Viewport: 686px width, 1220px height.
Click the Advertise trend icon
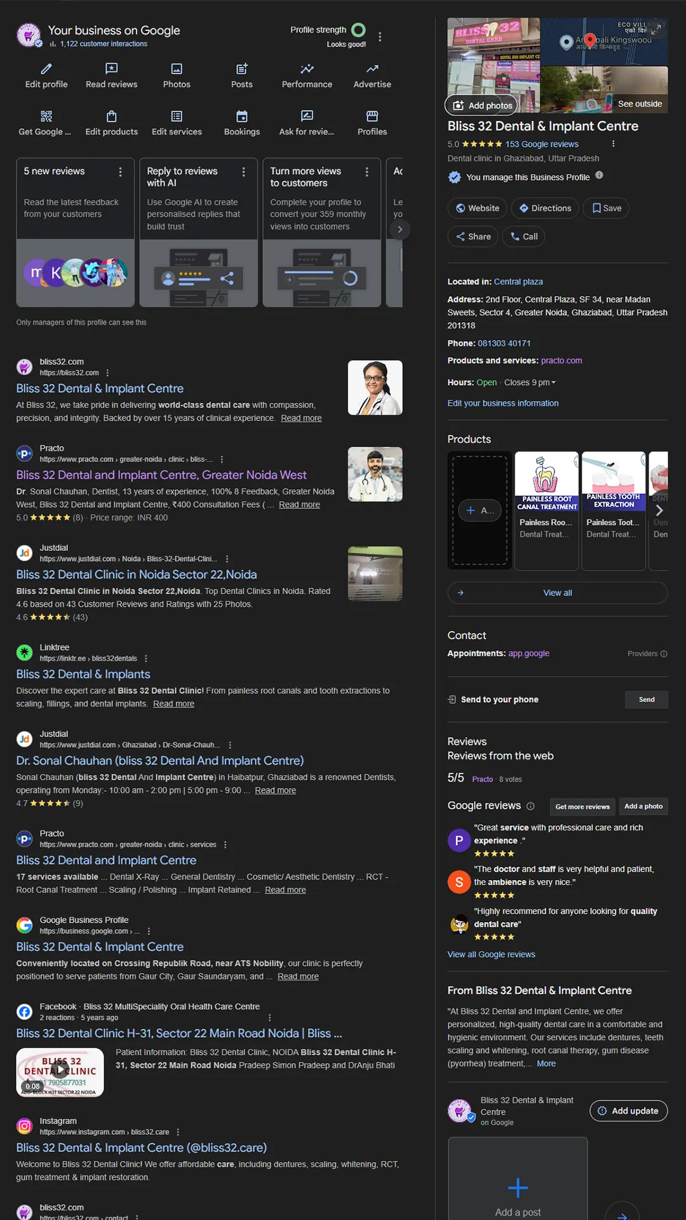pyautogui.click(x=372, y=69)
